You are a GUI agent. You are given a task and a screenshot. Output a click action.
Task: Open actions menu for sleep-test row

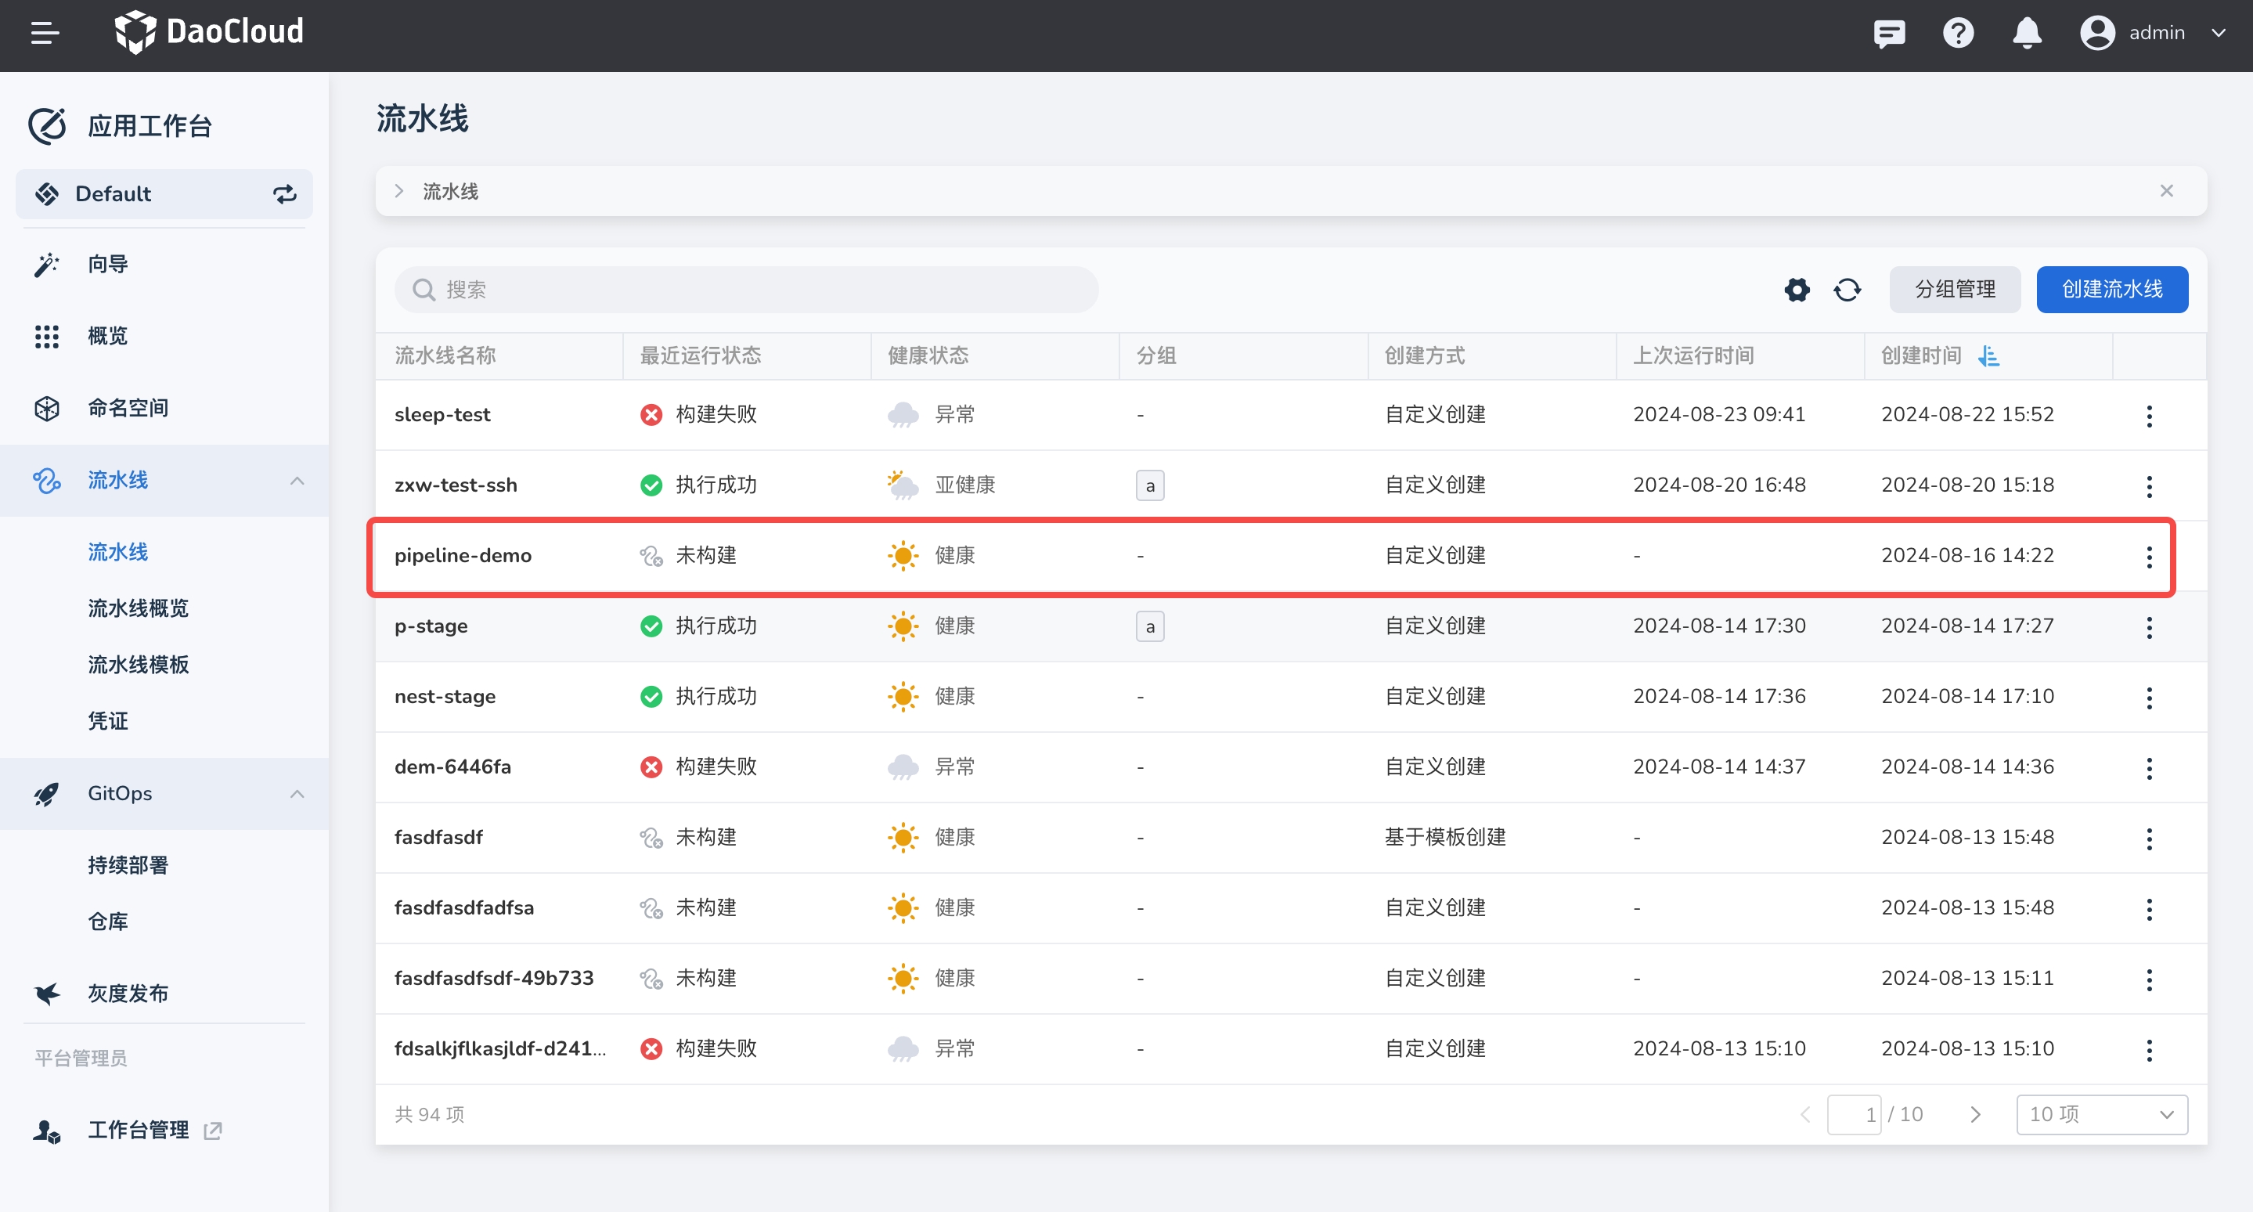[2149, 416]
